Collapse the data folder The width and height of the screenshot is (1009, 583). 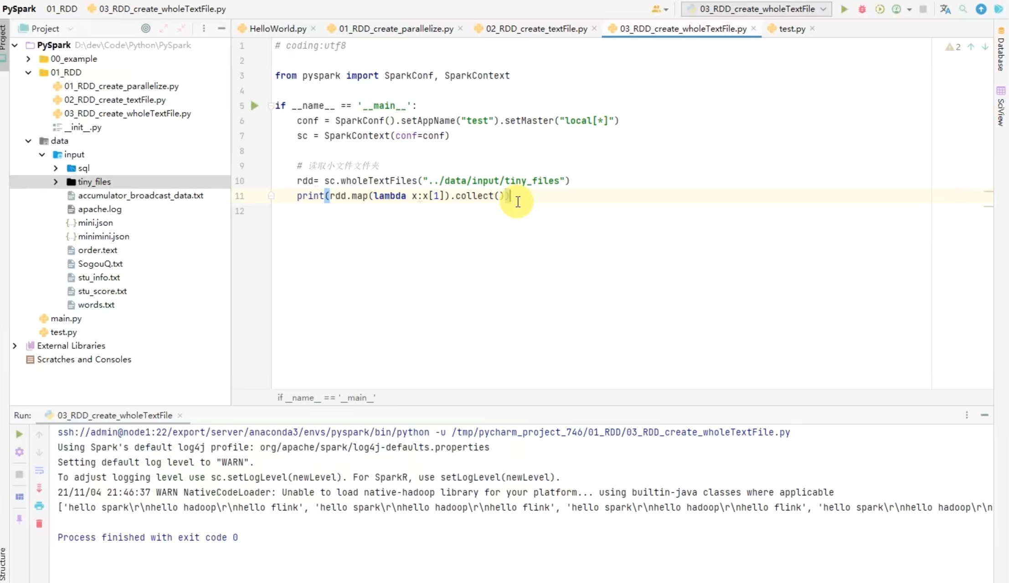(x=28, y=141)
